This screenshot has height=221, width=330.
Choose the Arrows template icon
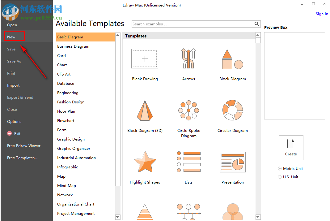coord(188,58)
